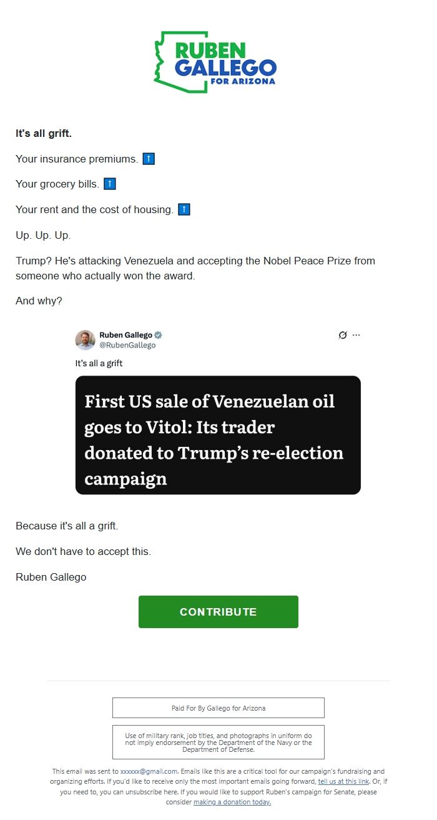Click the 'making a donation today' link
Image resolution: width=437 pixels, height=820 pixels.
(x=231, y=801)
